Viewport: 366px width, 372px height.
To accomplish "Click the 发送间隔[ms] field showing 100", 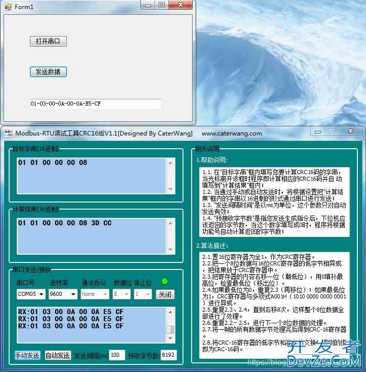I will click(117, 355).
